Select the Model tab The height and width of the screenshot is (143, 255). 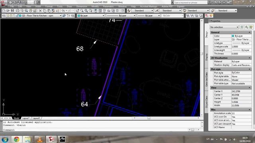pyautogui.click(x=16, y=118)
